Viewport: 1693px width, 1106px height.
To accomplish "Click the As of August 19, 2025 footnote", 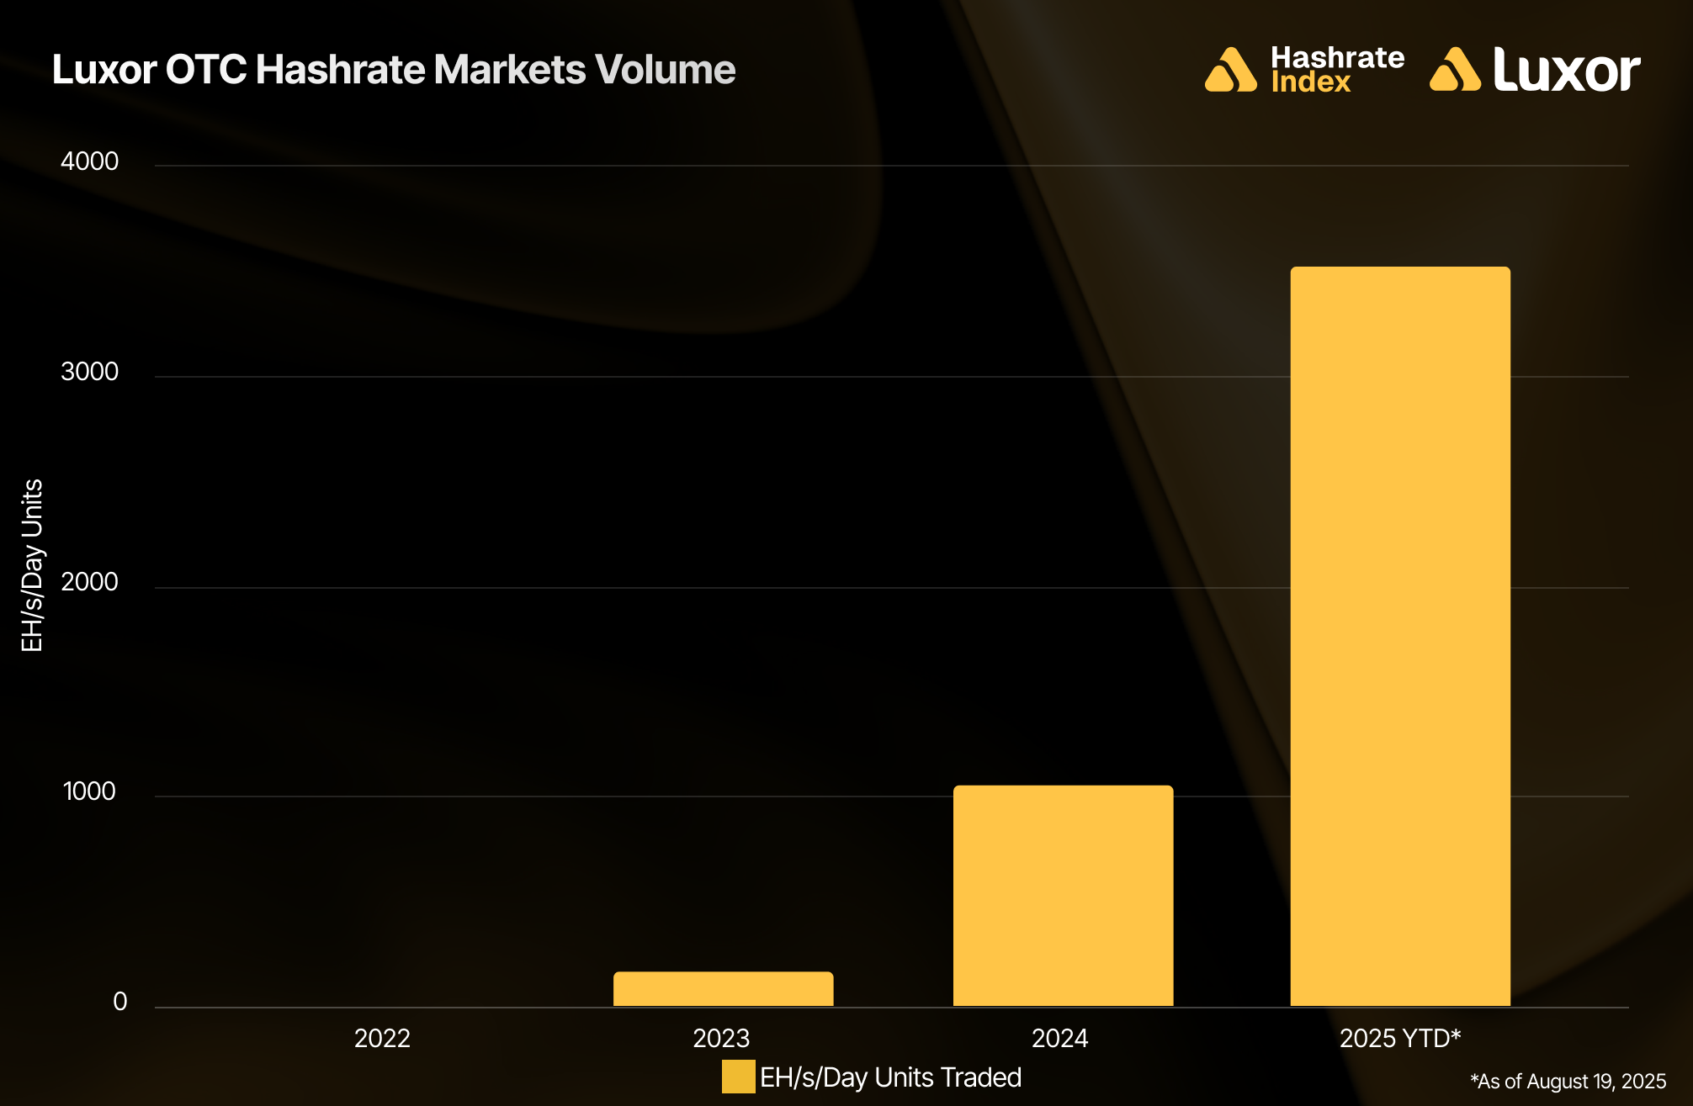I will pyautogui.click(x=1568, y=1082).
